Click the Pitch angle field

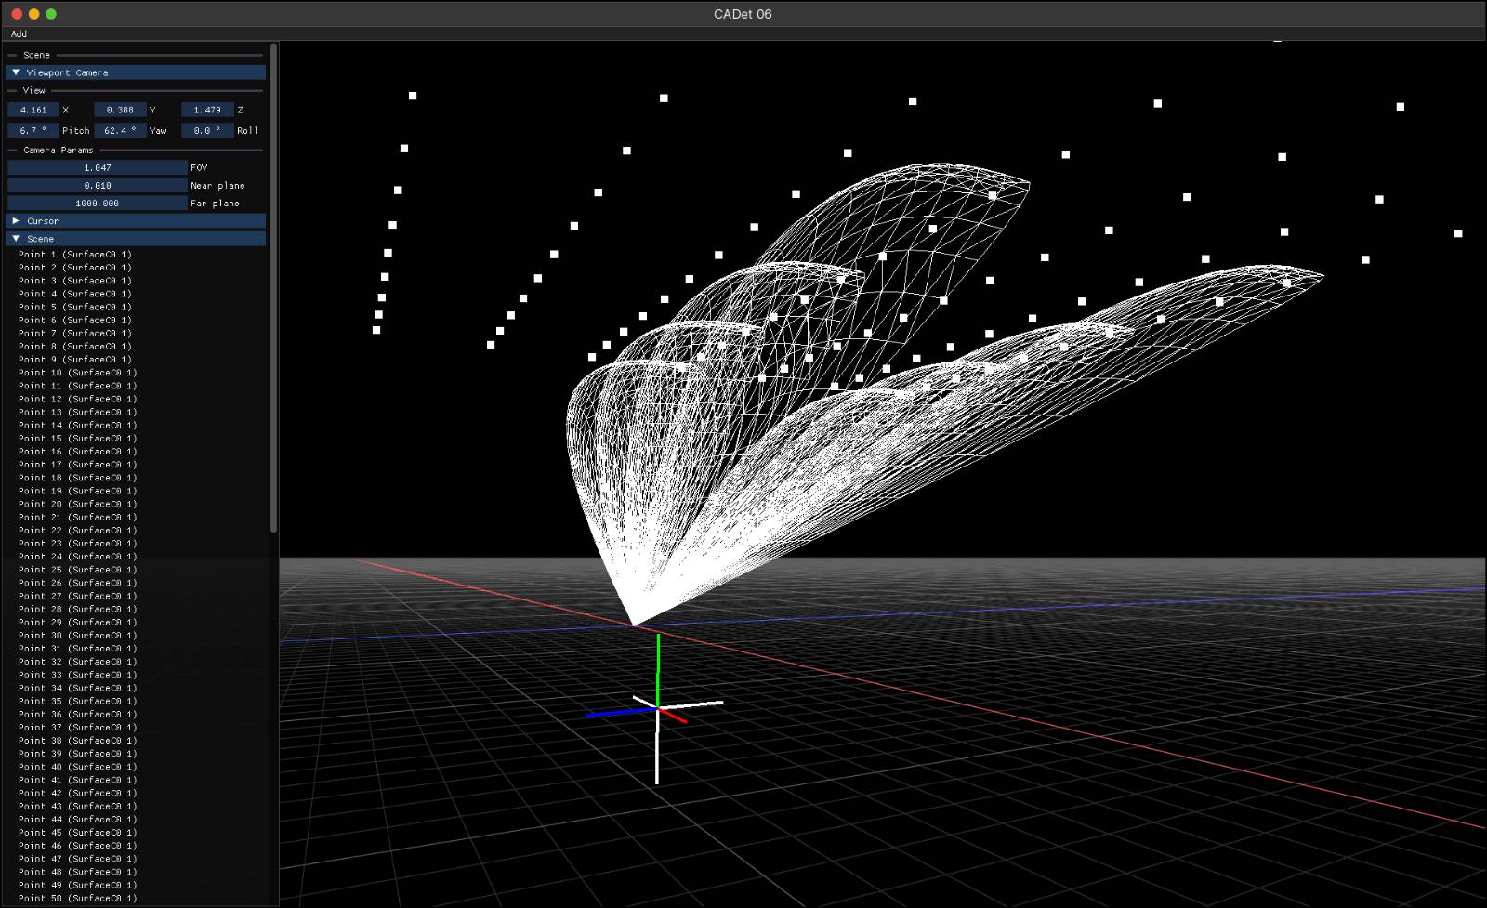pyautogui.click(x=33, y=131)
